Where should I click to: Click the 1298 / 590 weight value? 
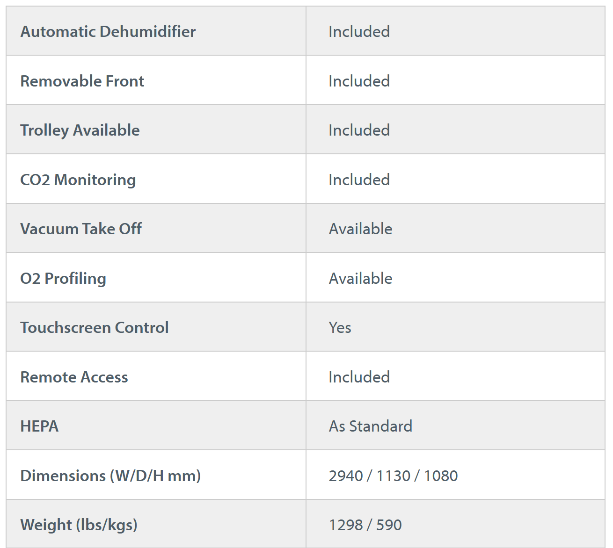[x=365, y=525]
